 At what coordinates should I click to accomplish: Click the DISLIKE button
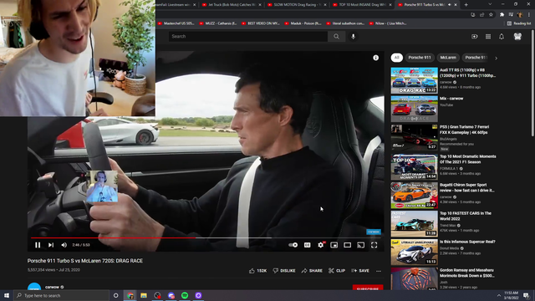284,271
